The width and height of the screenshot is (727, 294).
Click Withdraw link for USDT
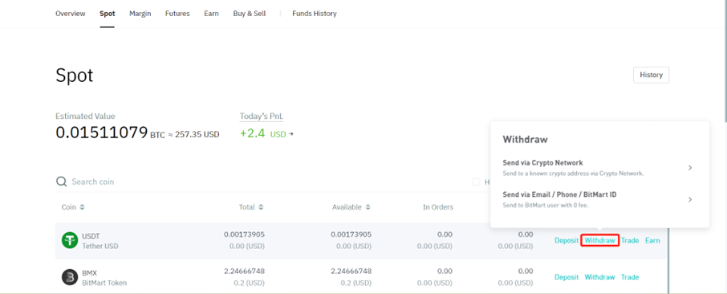click(599, 240)
